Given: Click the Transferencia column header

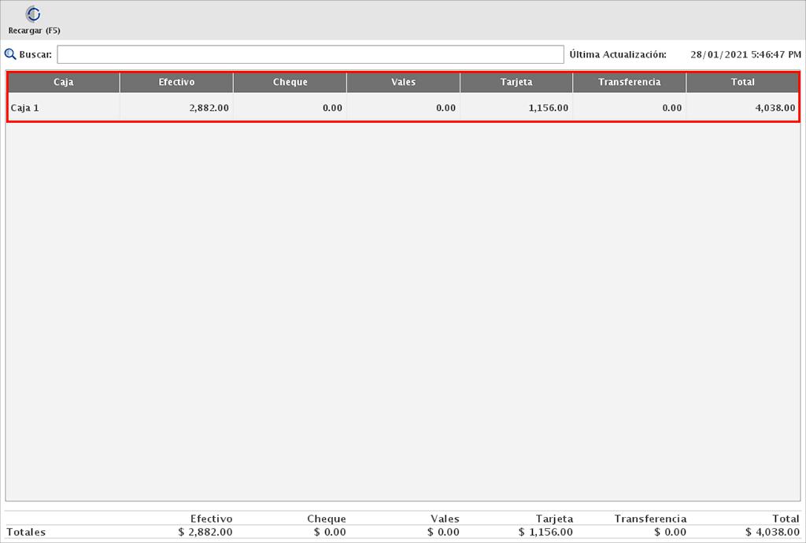Looking at the screenshot, I should click(x=629, y=82).
